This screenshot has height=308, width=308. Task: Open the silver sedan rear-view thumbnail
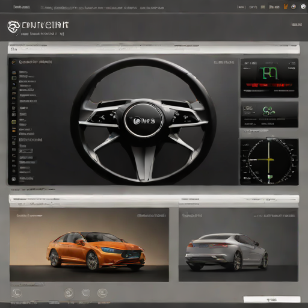(238, 245)
